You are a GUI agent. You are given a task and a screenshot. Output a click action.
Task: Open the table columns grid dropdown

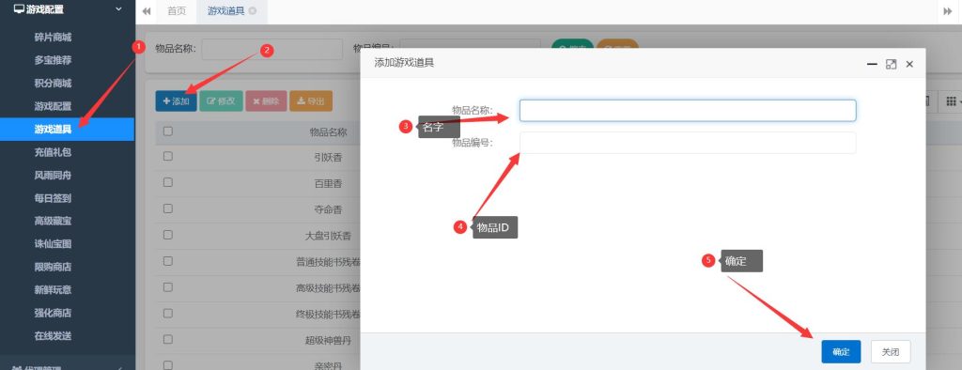point(952,101)
